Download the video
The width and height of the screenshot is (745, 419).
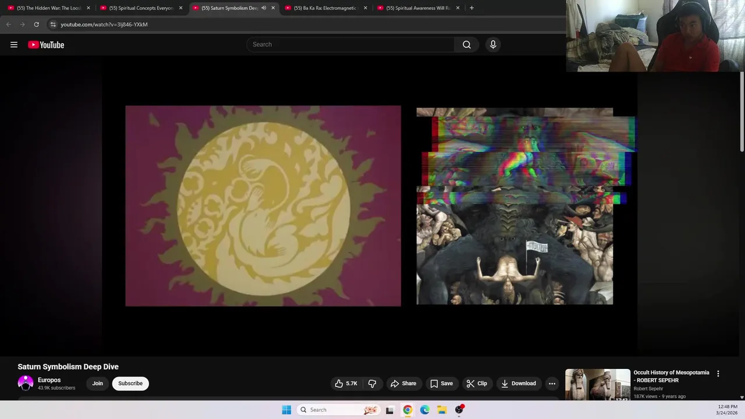pyautogui.click(x=518, y=384)
